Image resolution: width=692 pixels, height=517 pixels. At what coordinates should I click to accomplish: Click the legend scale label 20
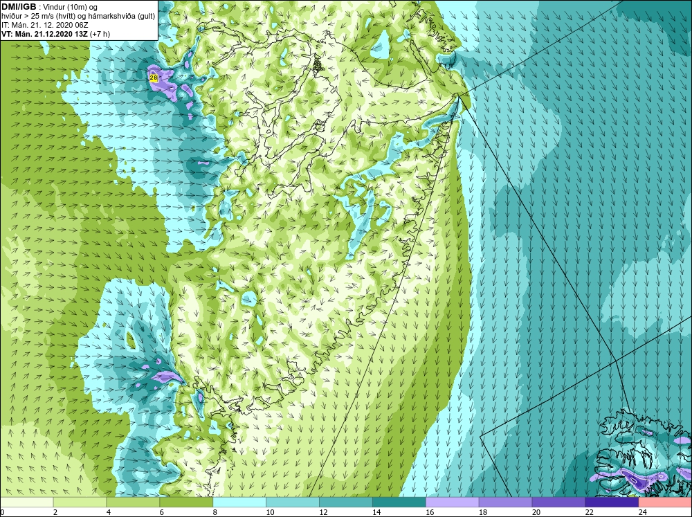[536, 512]
